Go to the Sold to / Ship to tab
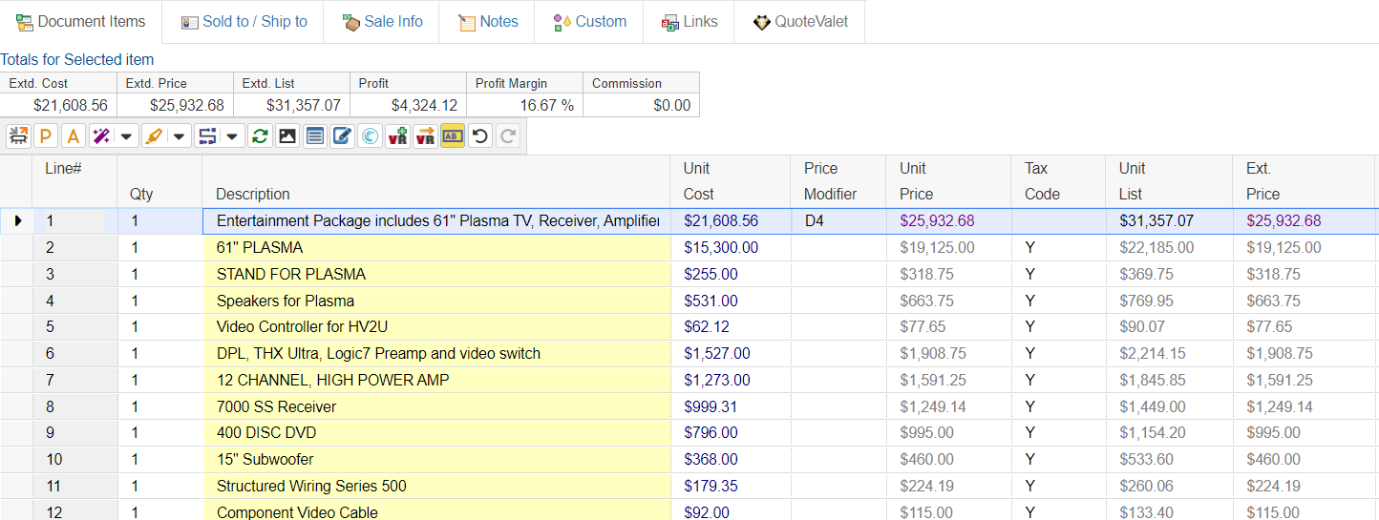The width and height of the screenshot is (1379, 520). tap(244, 22)
